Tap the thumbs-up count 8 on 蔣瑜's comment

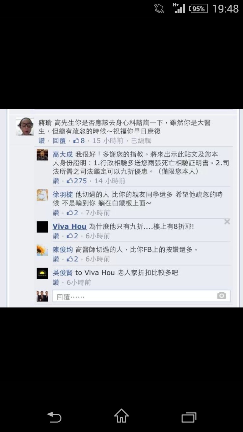[x=79, y=141]
